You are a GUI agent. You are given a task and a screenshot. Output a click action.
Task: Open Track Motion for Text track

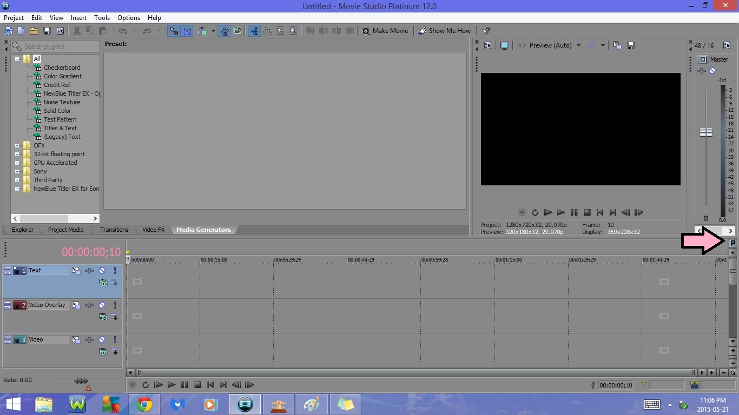[x=76, y=270]
